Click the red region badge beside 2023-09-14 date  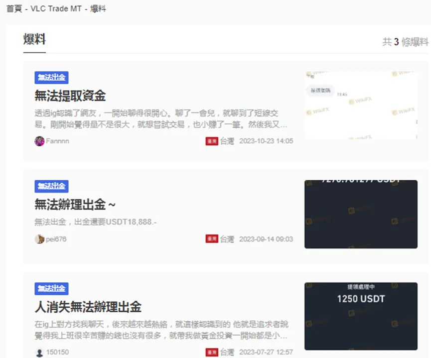[212, 239]
